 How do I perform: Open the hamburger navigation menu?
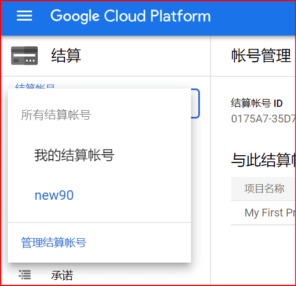point(24,16)
